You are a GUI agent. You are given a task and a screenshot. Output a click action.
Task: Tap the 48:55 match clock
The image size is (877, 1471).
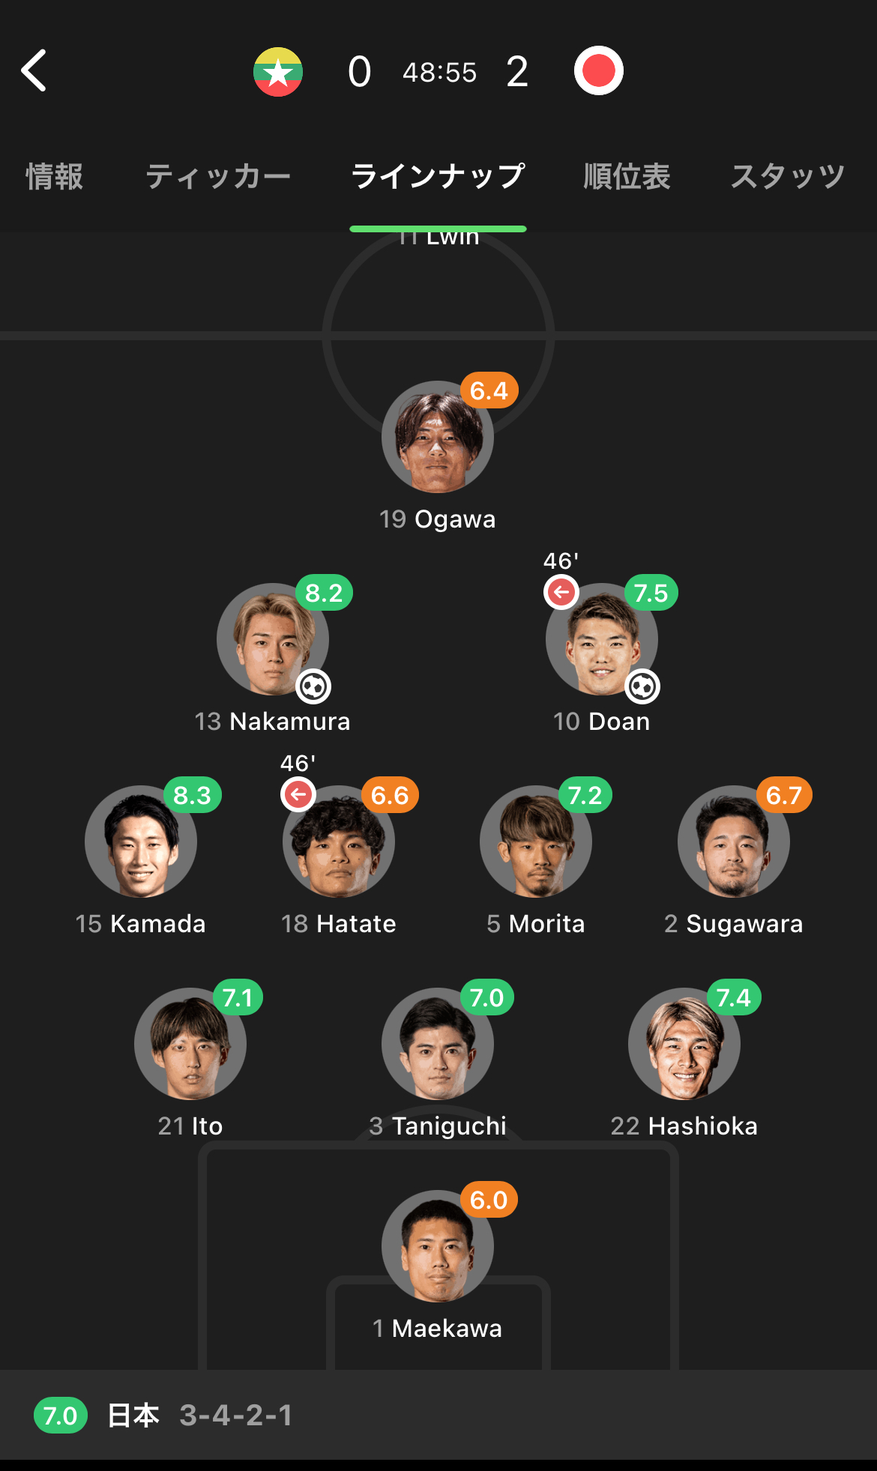pos(439,73)
